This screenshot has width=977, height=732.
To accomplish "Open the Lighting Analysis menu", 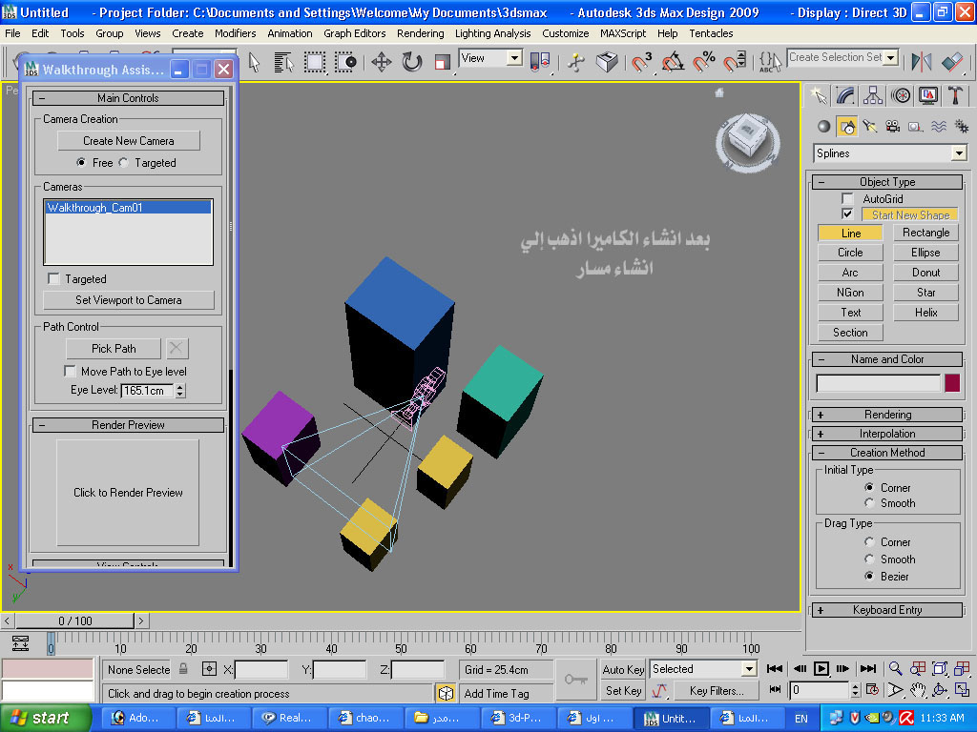I will point(493,33).
